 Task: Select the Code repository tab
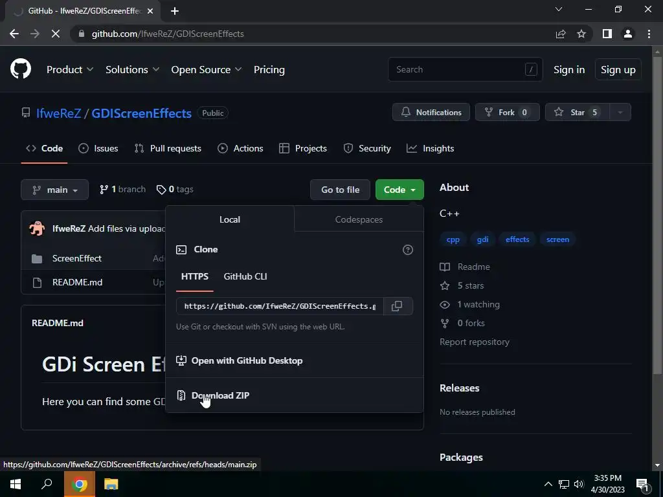tap(45, 148)
